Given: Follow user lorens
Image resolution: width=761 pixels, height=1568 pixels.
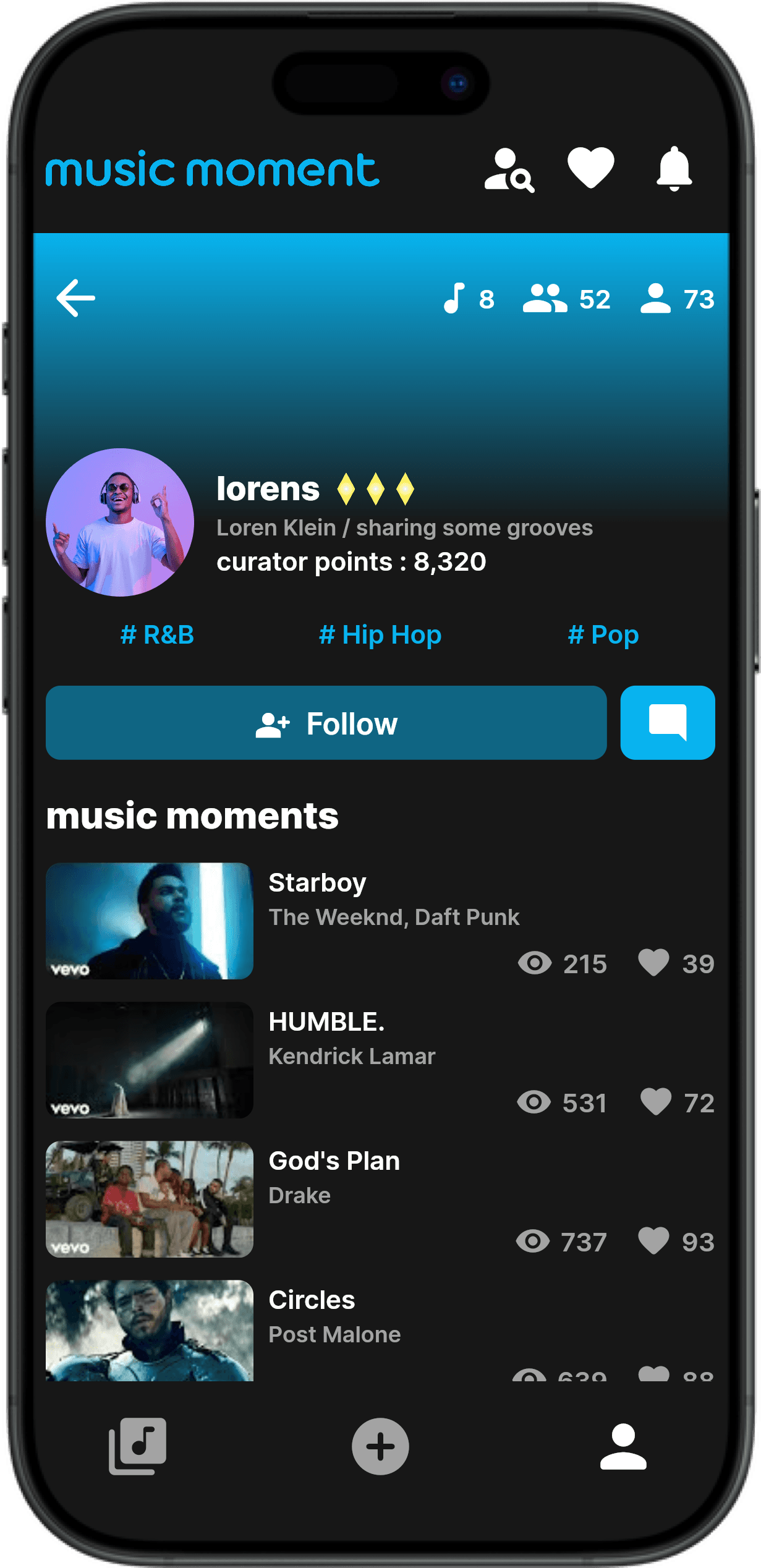Looking at the screenshot, I should (x=326, y=722).
